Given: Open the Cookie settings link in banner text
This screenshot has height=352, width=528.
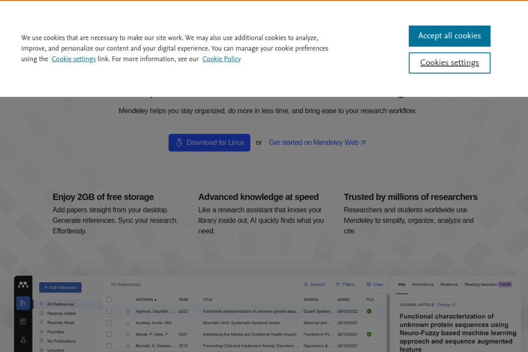Looking at the screenshot, I should (x=73, y=59).
